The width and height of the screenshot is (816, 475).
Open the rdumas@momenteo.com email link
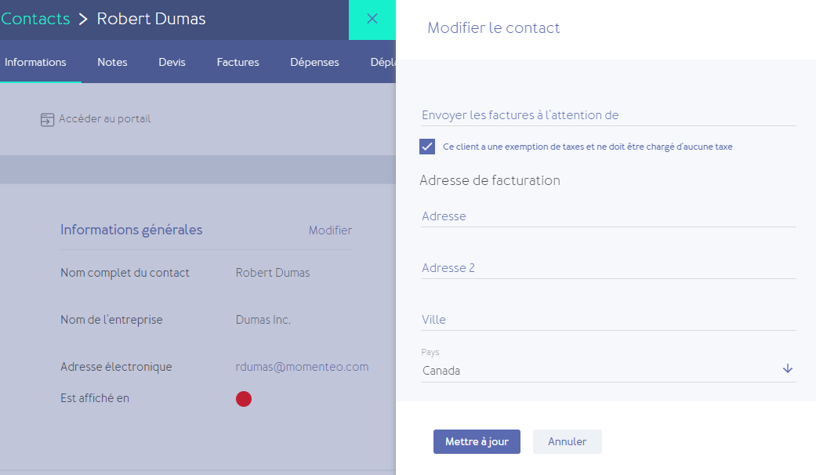point(302,367)
